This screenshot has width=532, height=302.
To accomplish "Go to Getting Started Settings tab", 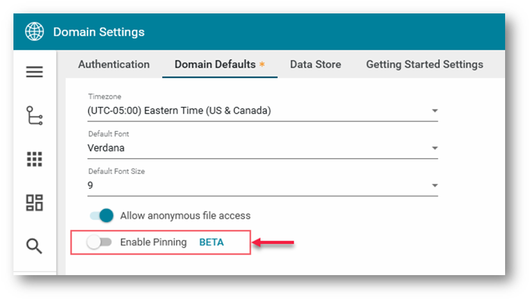I will (x=424, y=65).
